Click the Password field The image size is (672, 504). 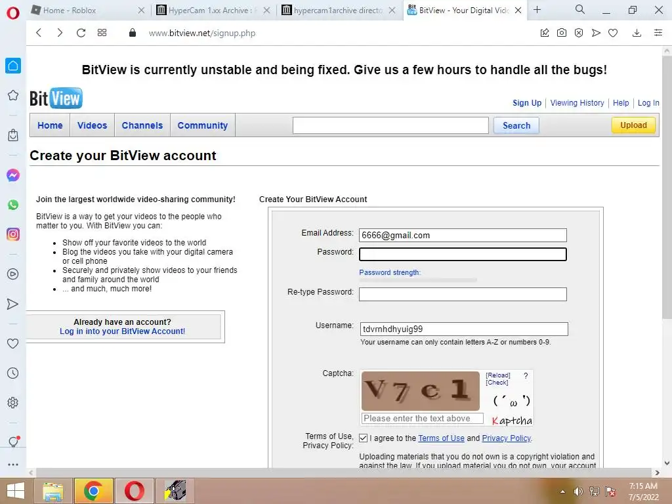pos(463,254)
